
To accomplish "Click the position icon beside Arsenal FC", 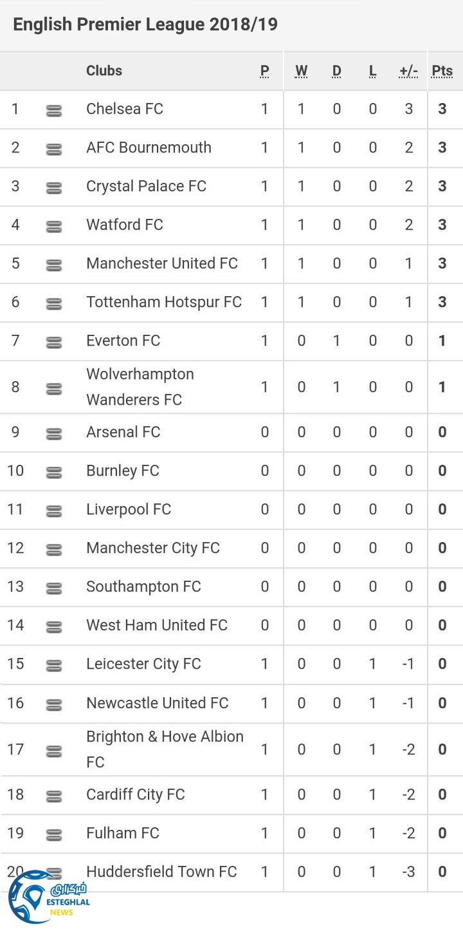I will [x=54, y=434].
